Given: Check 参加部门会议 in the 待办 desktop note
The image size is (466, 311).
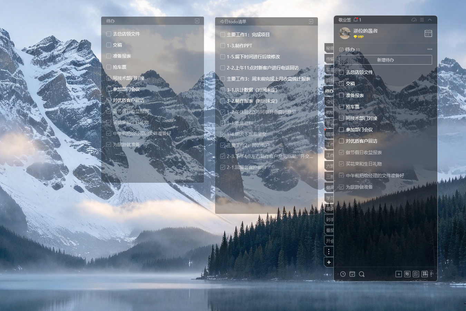Looking at the screenshot, I should coord(109,89).
